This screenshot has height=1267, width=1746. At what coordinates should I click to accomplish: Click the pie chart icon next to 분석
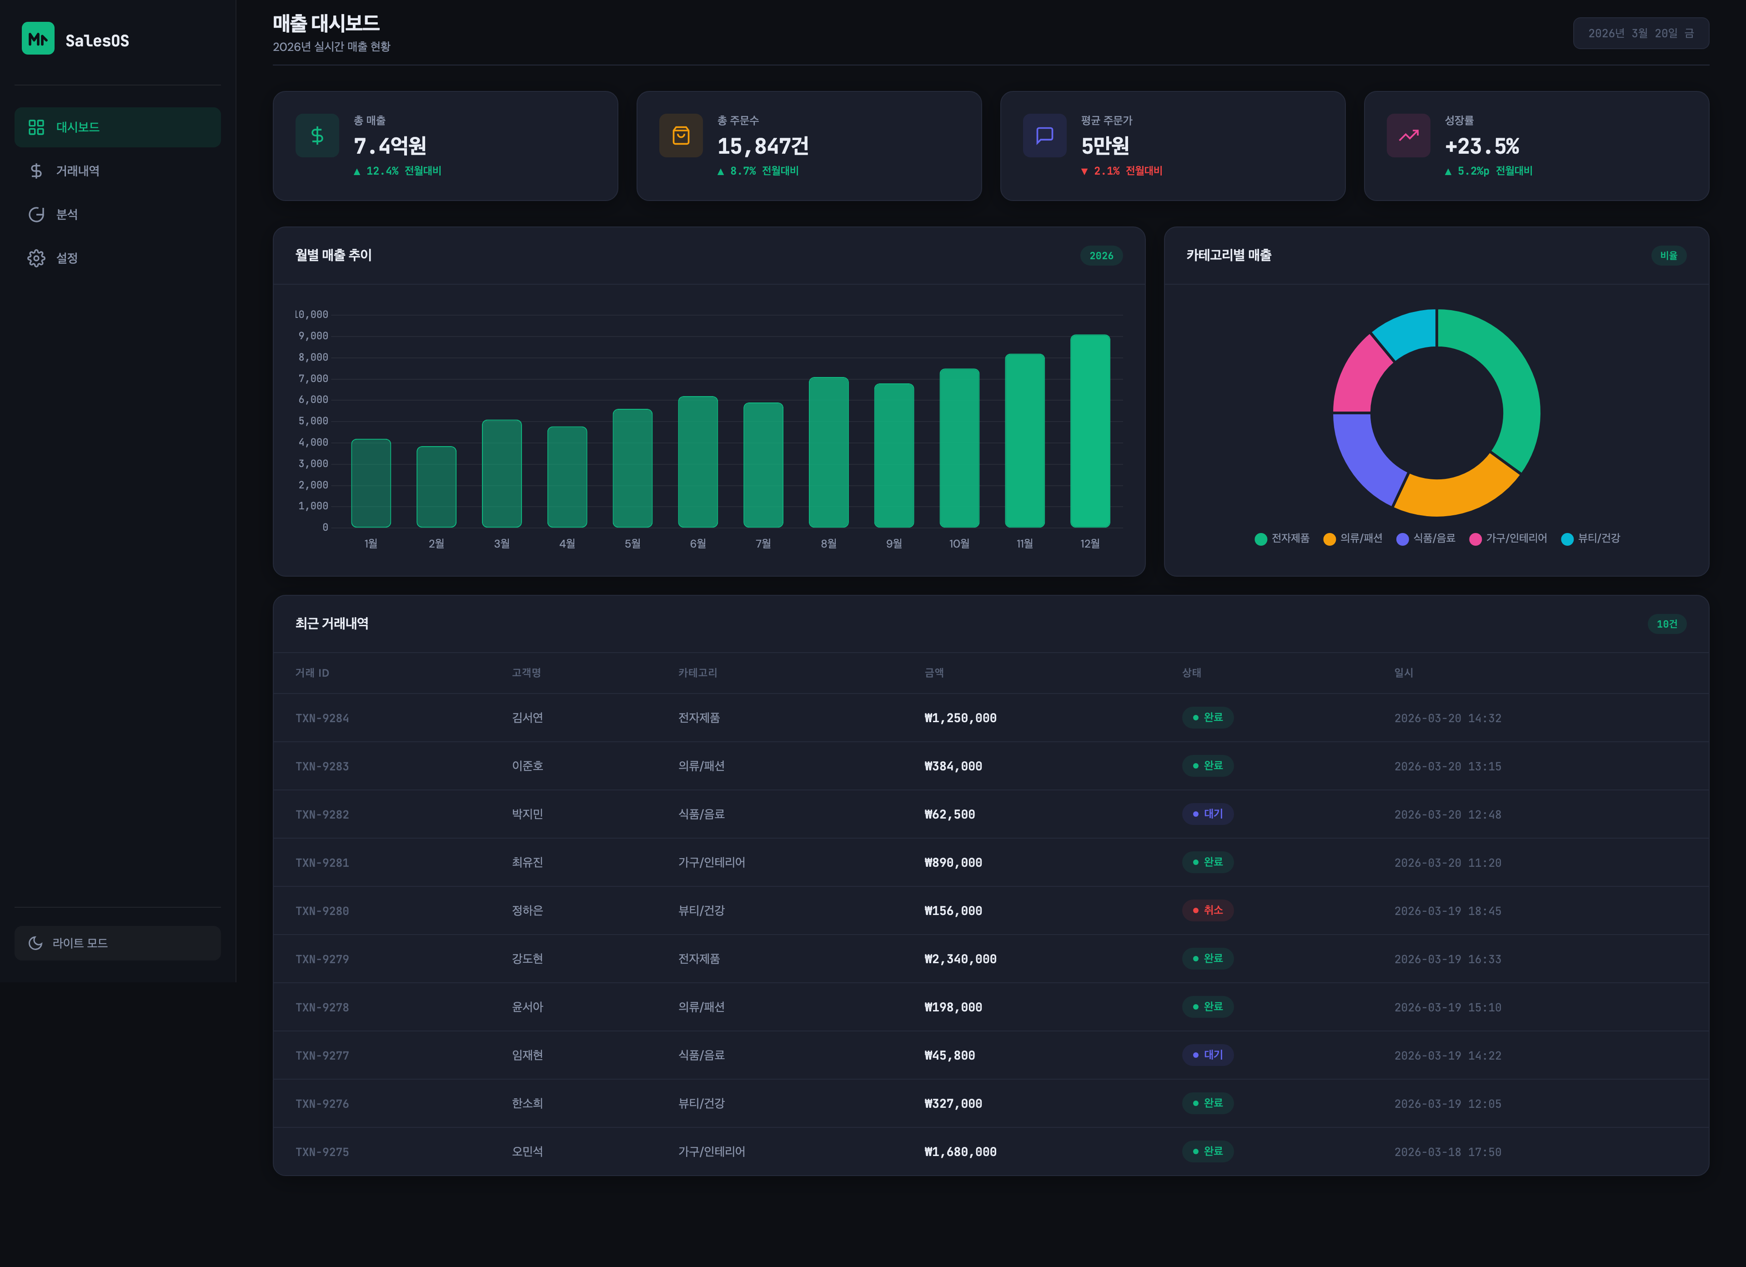(36, 214)
